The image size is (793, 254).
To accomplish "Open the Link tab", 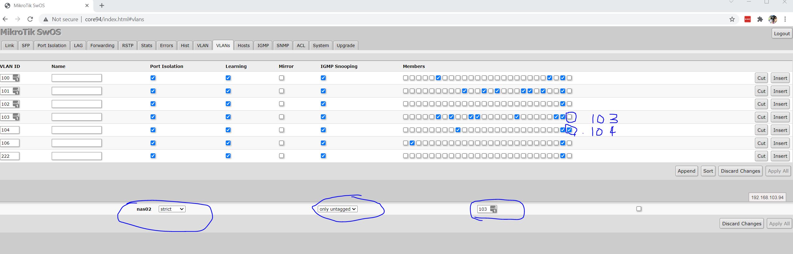I will pyautogui.click(x=10, y=46).
